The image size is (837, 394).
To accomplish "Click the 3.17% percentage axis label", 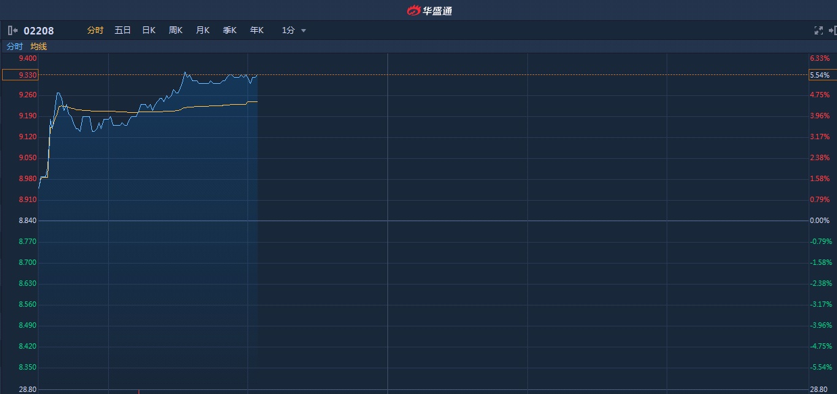I will click(x=819, y=137).
